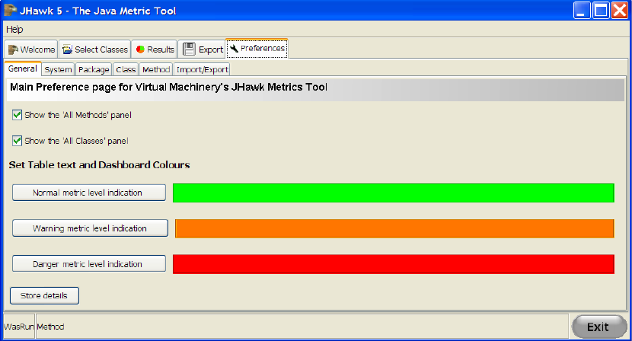
Task: Click the Exit button
Action: (599, 327)
